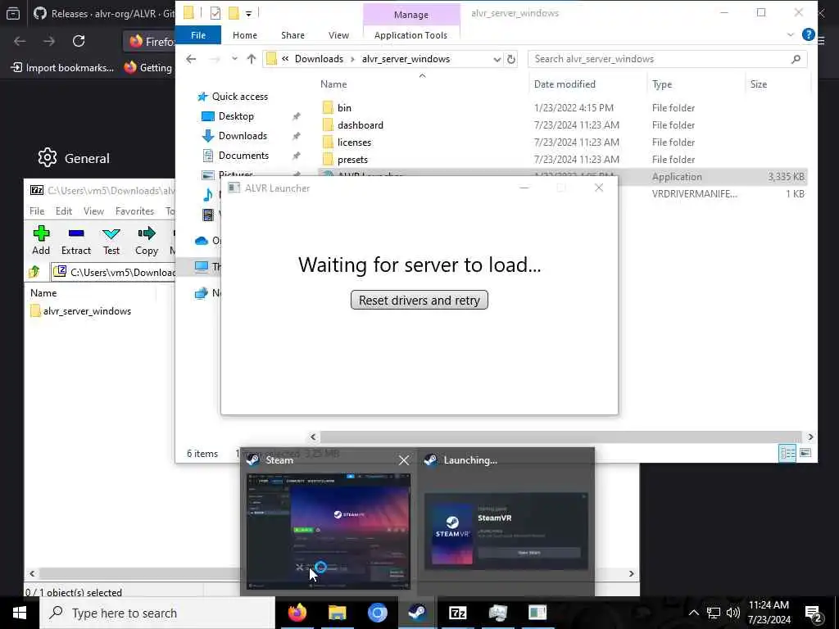Select the licenses folder
This screenshot has height=629, width=839.
click(354, 143)
